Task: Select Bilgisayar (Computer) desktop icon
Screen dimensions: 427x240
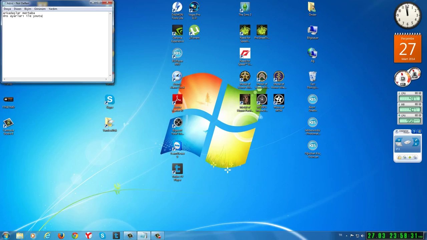Action: point(313,32)
